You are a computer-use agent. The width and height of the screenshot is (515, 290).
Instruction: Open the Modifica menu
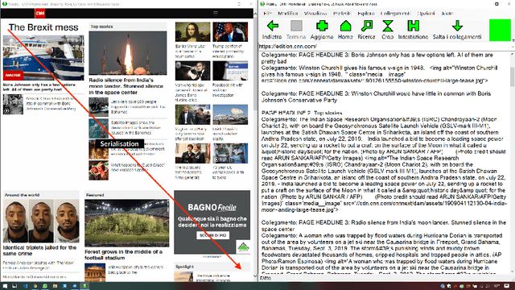(x=288, y=13)
